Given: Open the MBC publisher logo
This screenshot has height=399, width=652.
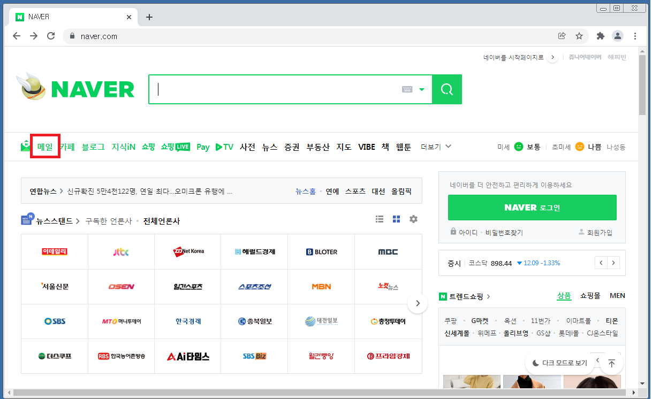Looking at the screenshot, I should pyautogui.click(x=388, y=251).
